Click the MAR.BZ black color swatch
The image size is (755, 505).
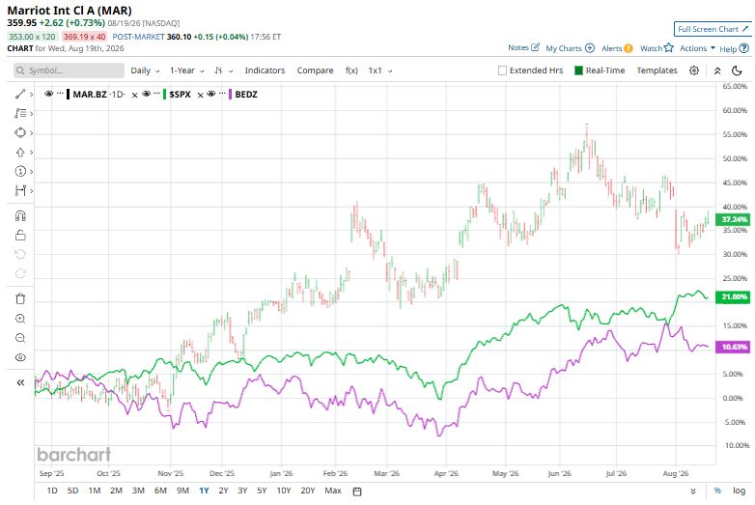69,95
